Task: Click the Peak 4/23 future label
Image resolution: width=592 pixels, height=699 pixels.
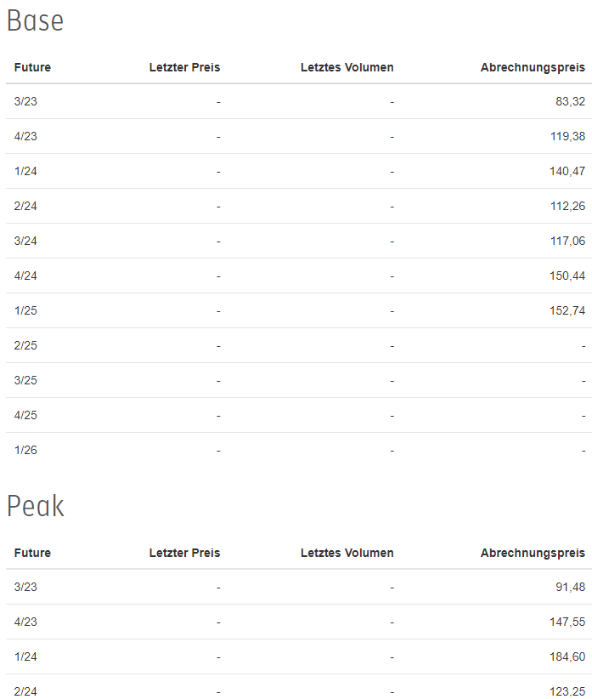Action: click(x=25, y=622)
